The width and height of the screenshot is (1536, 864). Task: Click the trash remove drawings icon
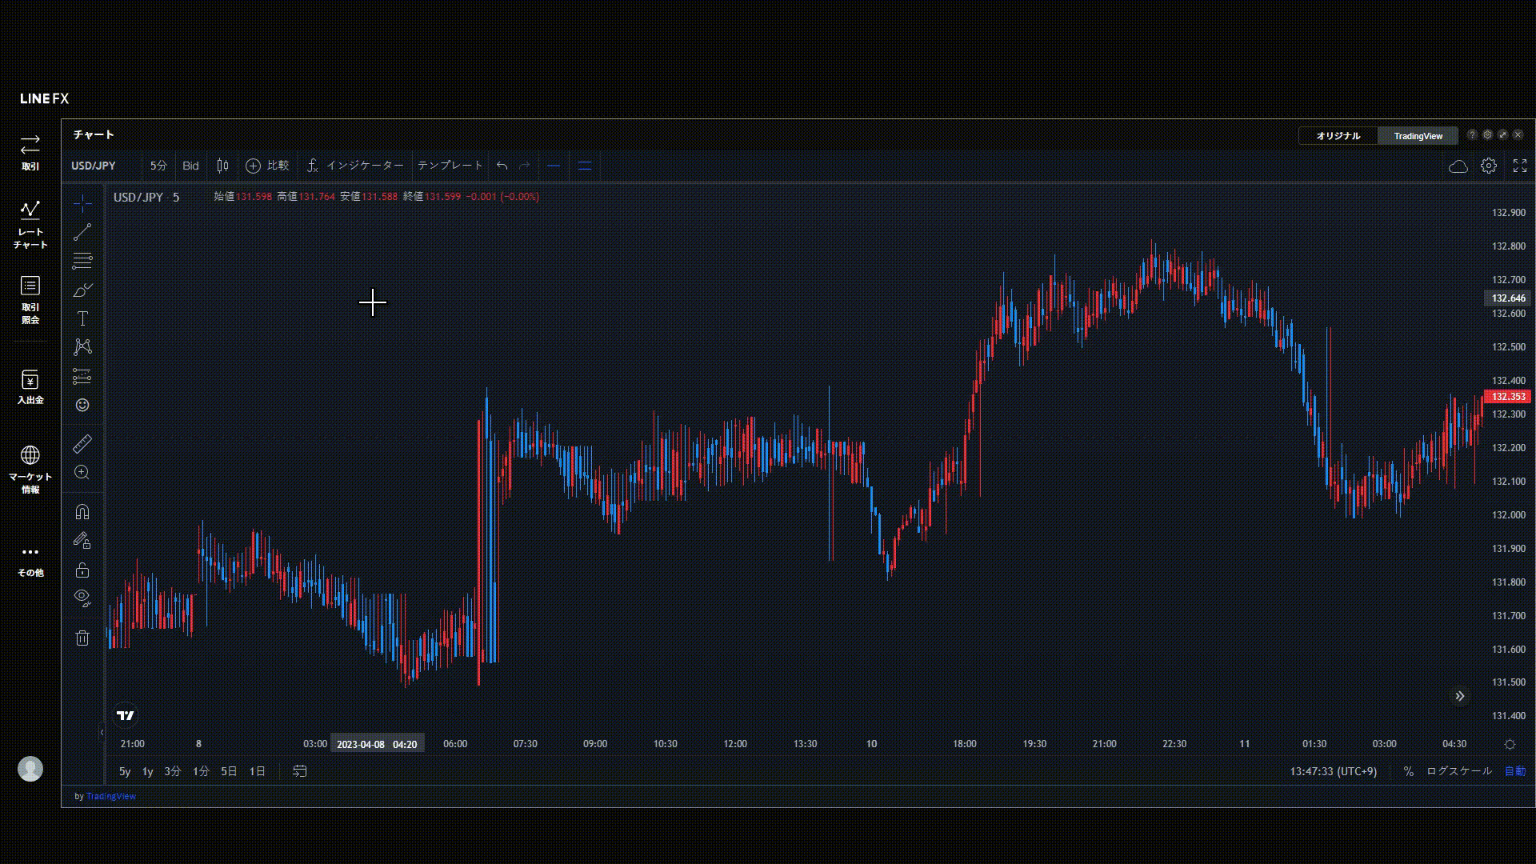point(82,638)
